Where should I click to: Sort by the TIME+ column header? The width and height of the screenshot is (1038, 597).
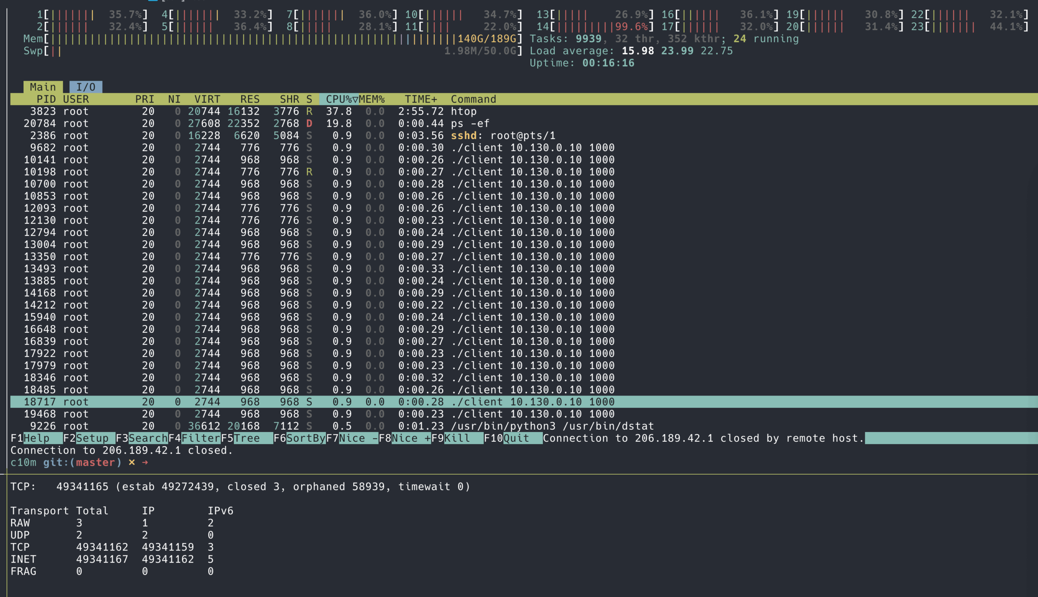(421, 99)
